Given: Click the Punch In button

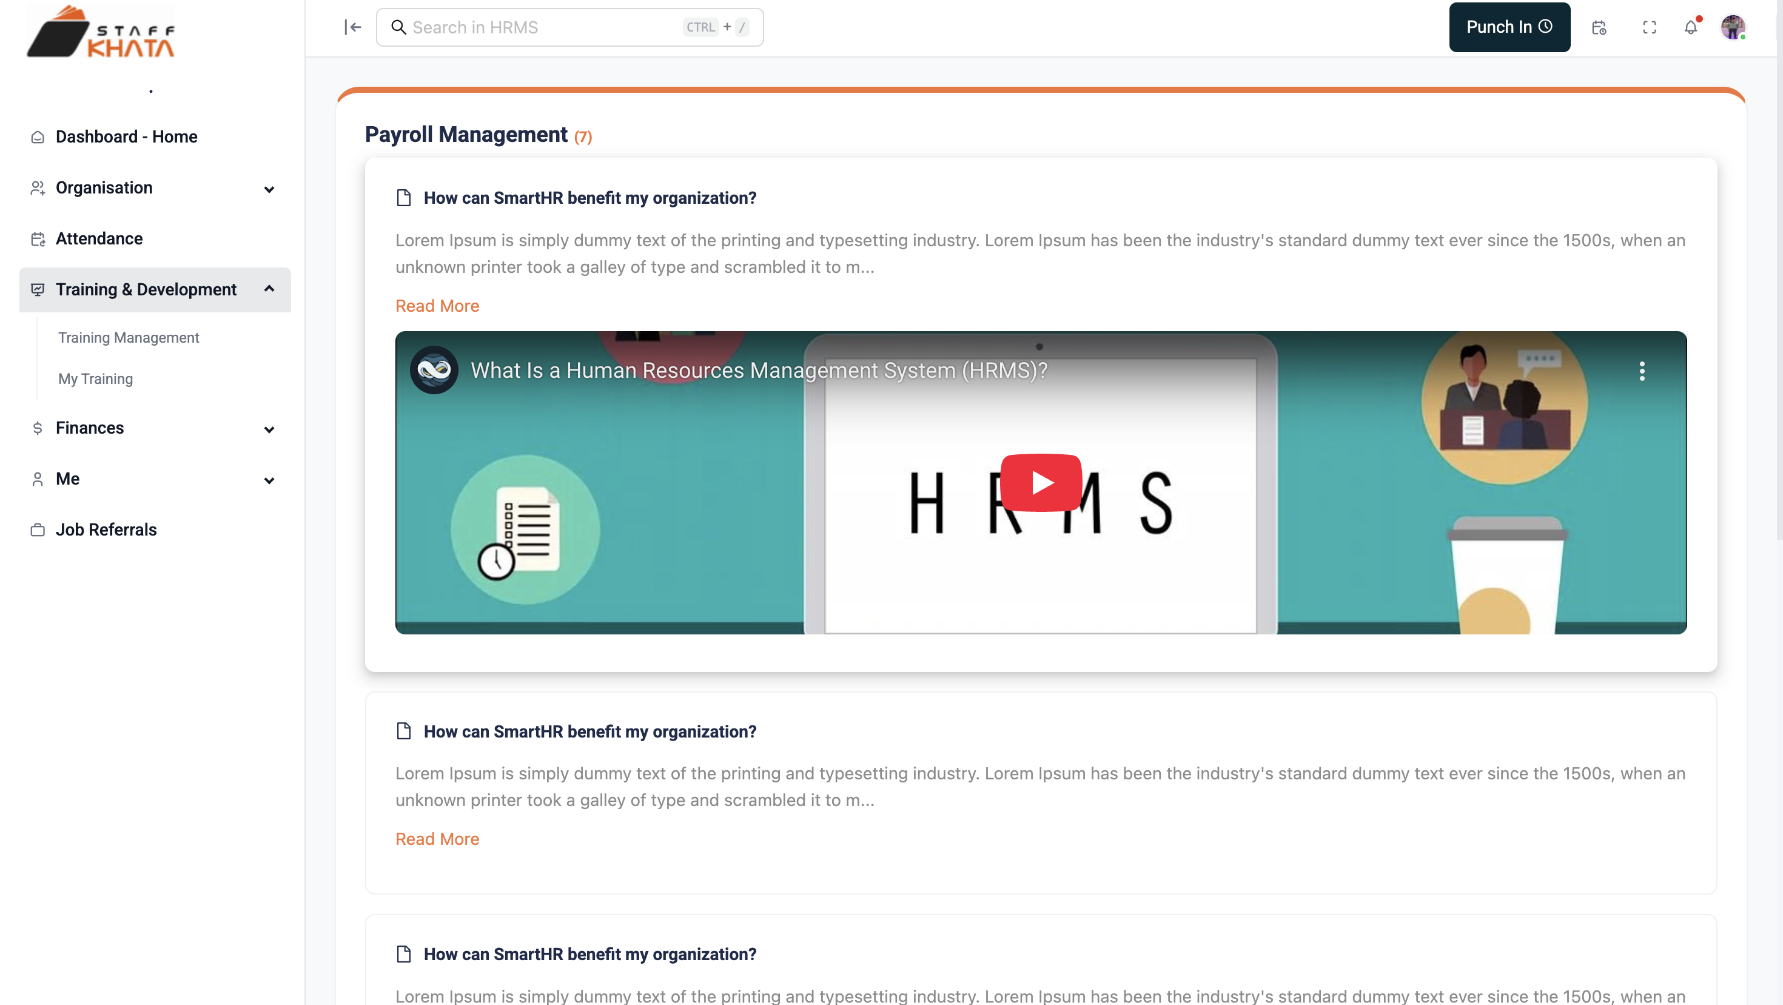Looking at the screenshot, I should click(x=1509, y=27).
